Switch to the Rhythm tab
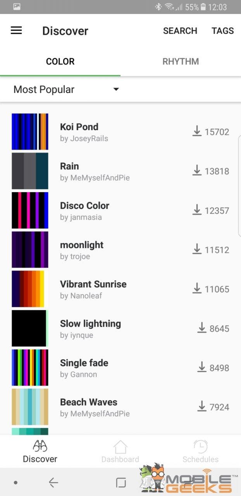The width and height of the screenshot is (241, 496). [181, 62]
